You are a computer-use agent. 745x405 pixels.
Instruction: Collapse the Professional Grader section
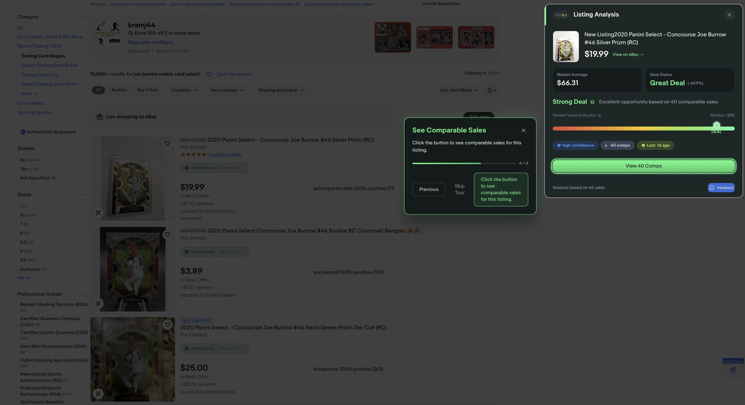83,294
